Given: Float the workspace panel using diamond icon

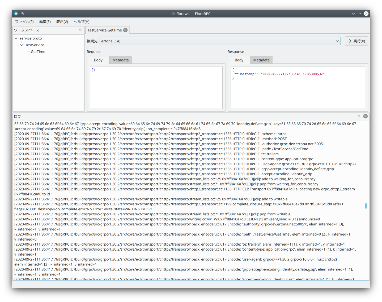Looking at the screenshot, I should point(80,30).
